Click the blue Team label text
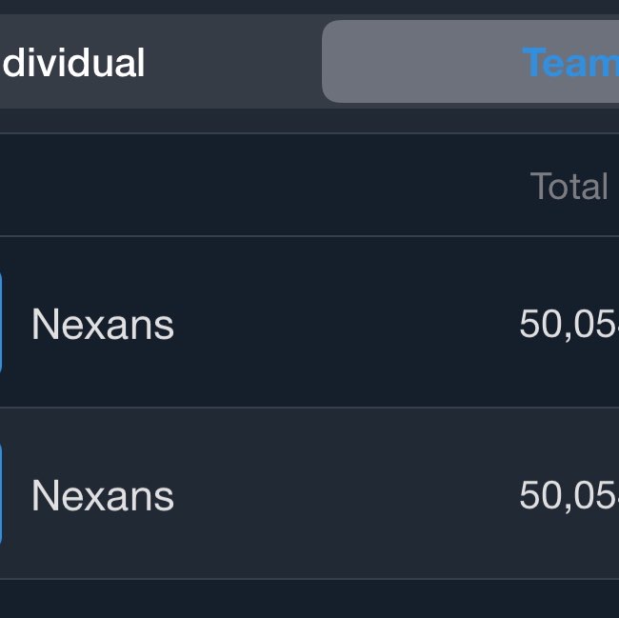Image resolution: width=619 pixels, height=618 pixels. point(569,63)
